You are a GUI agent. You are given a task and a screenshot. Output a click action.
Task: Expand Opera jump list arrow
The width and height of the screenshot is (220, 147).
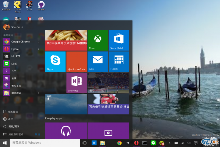click(x=39, y=49)
